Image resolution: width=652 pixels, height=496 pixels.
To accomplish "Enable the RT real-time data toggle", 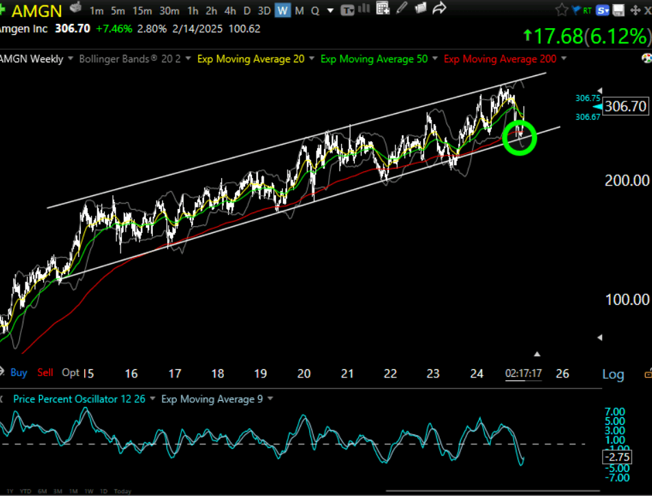I will 588,10.
